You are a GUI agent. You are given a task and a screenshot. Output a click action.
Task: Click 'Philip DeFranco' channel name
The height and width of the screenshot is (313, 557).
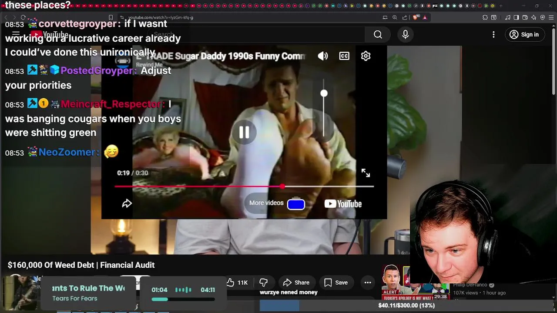pyautogui.click(x=470, y=285)
